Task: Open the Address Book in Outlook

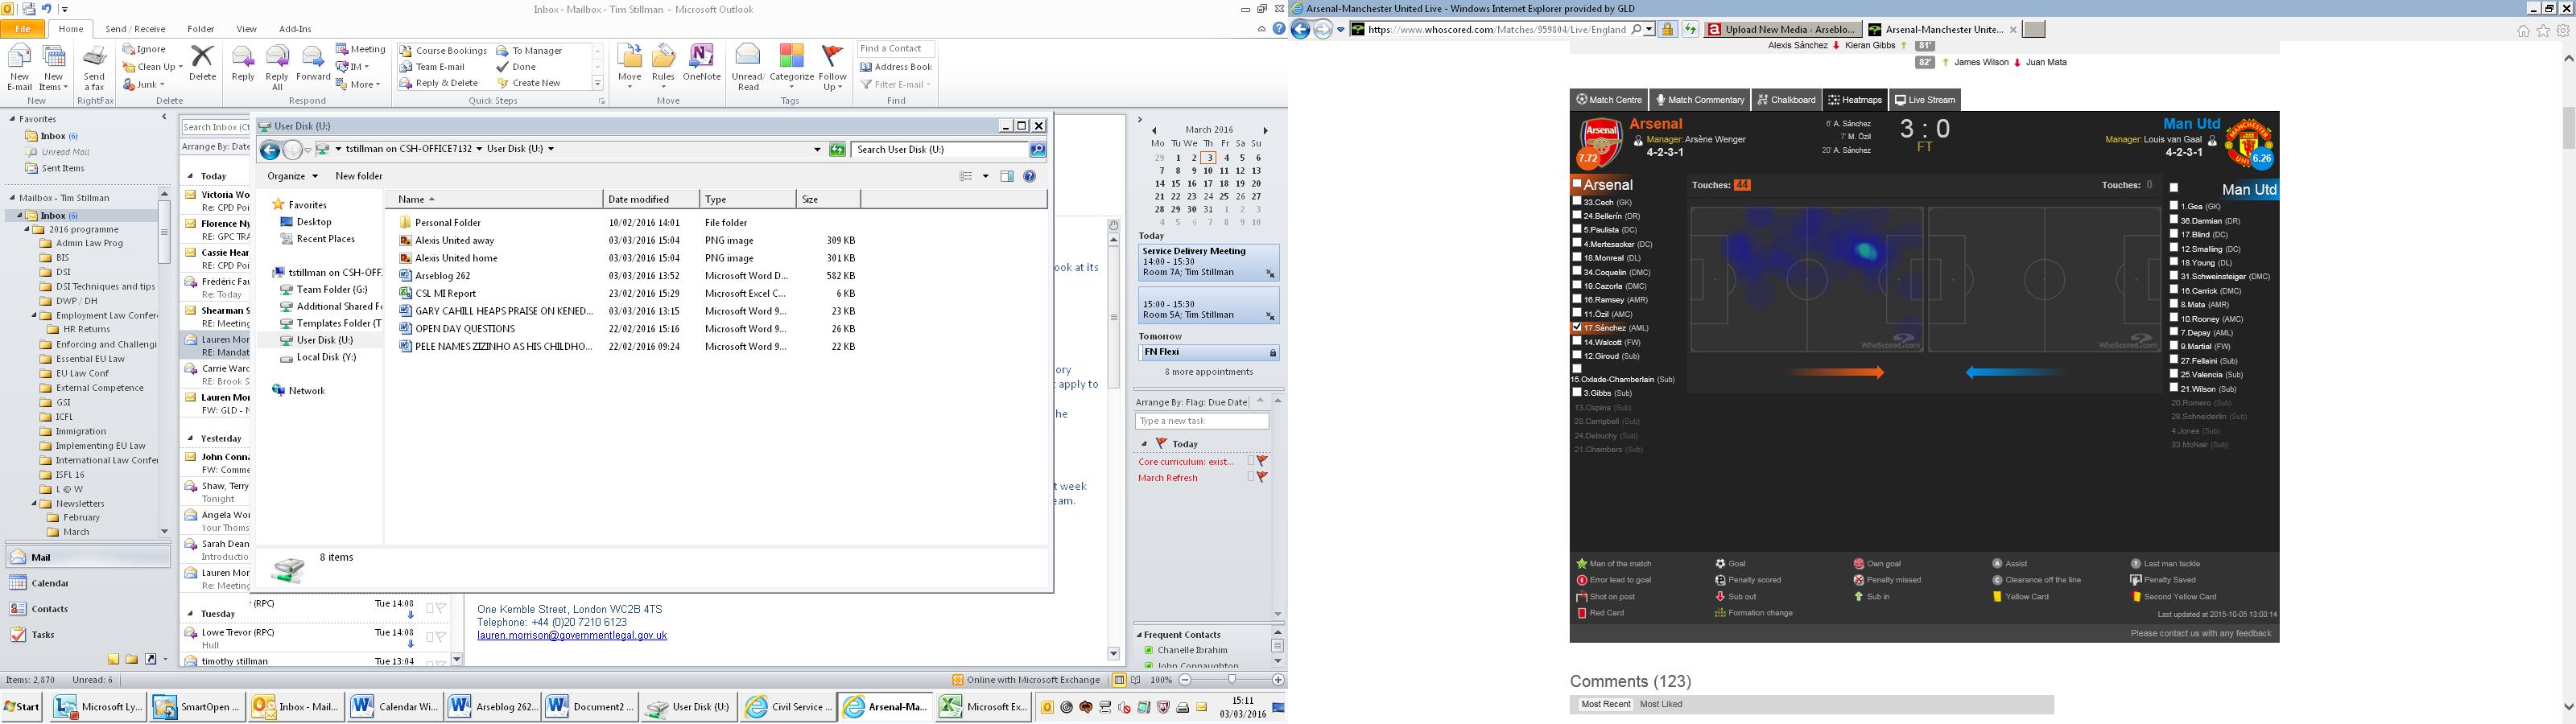Action: (895, 67)
